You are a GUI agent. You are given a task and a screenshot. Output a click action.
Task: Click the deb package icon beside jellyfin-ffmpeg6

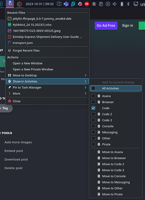coord(10,19)
